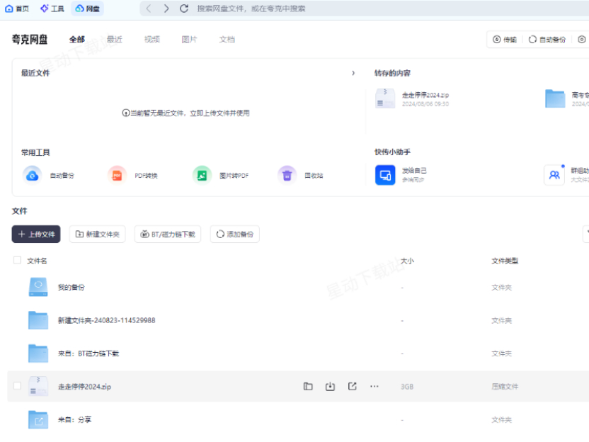Click the back navigation arrow
Screen dimensions: 589x442
coord(149,8)
